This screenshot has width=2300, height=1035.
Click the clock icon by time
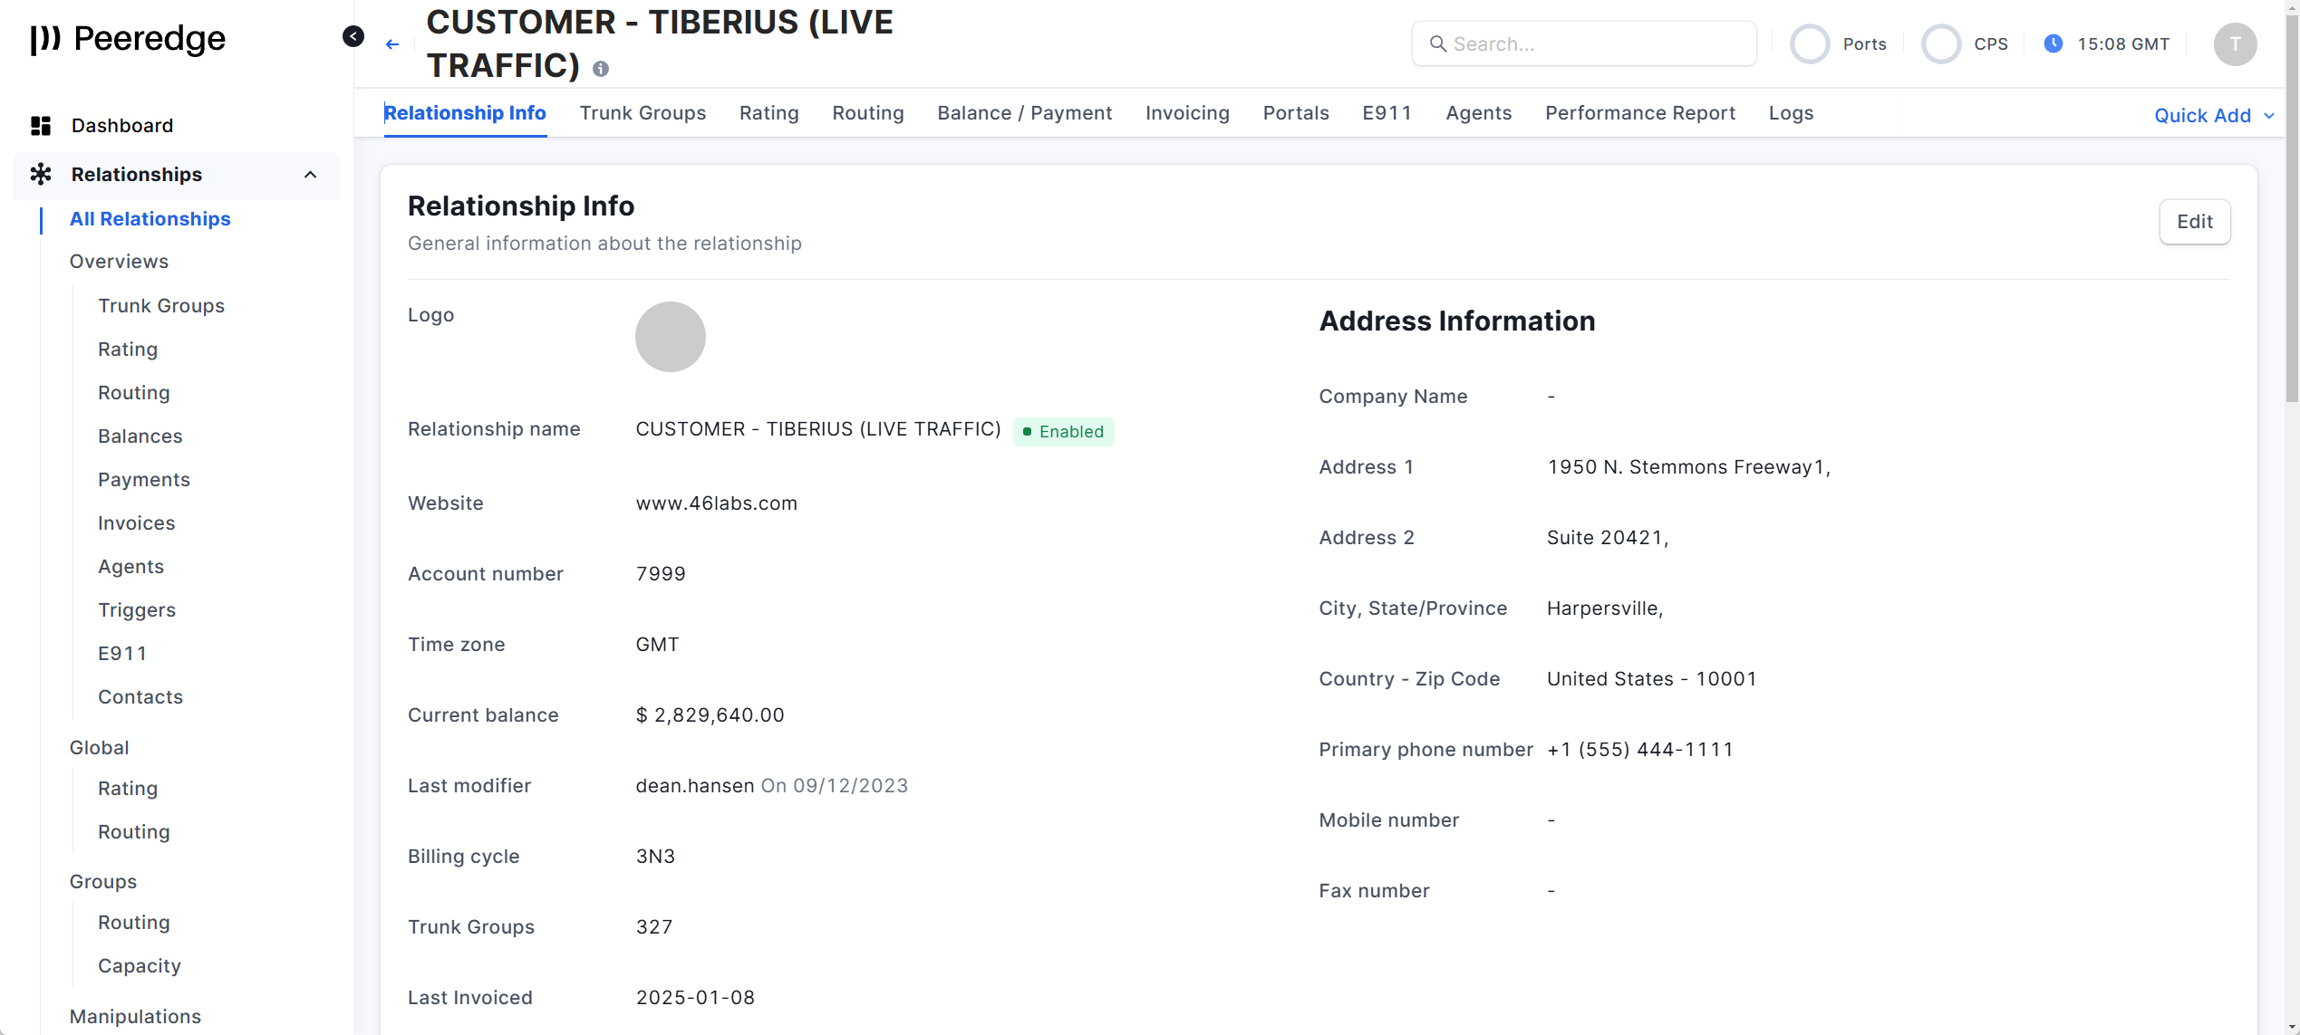click(x=2054, y=43)
